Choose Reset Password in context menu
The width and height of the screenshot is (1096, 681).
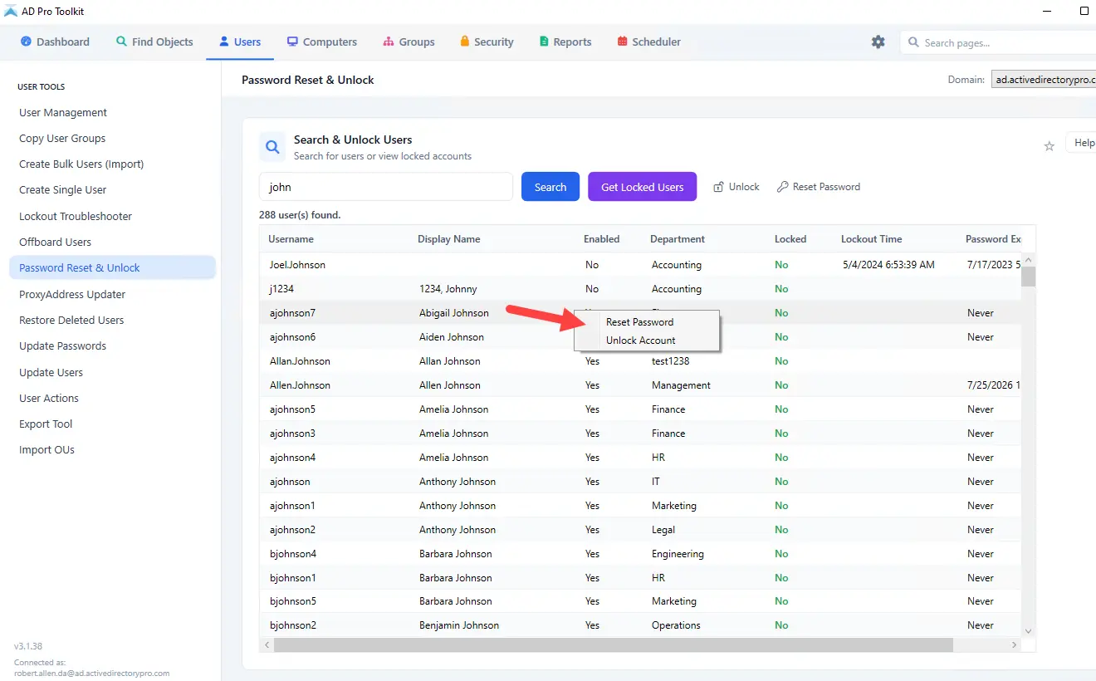click(647, 322)
